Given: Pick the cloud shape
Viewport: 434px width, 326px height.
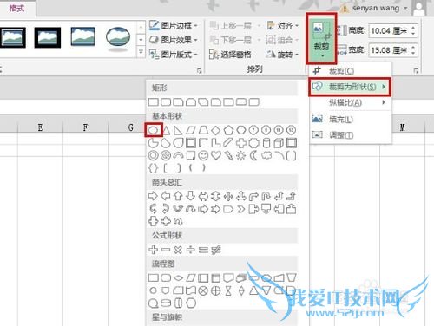Looking at the screenshot, I should coord(266,156).
